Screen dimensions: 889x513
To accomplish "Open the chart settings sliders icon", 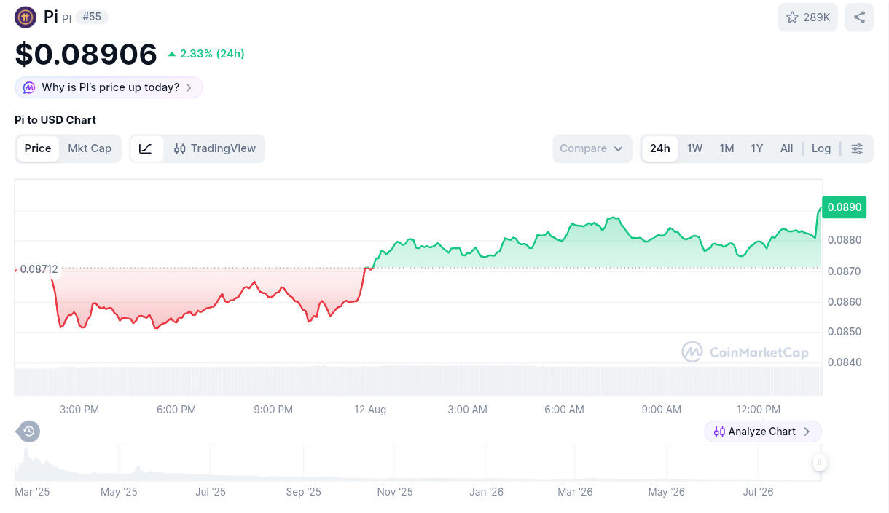I will point(857,148).
